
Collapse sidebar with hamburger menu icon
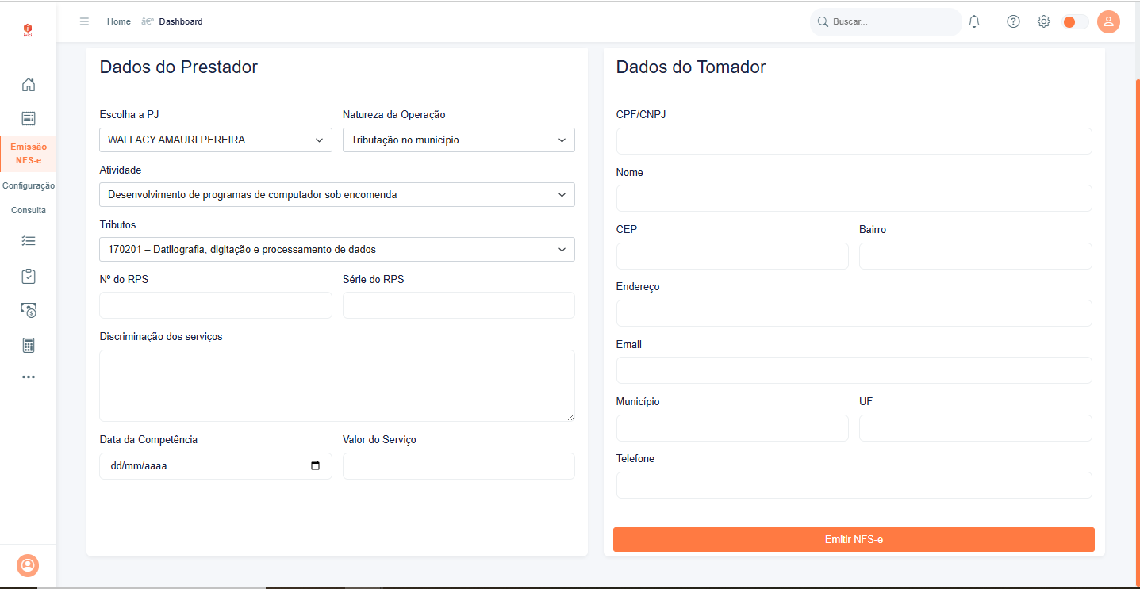[x=84, y=22]
